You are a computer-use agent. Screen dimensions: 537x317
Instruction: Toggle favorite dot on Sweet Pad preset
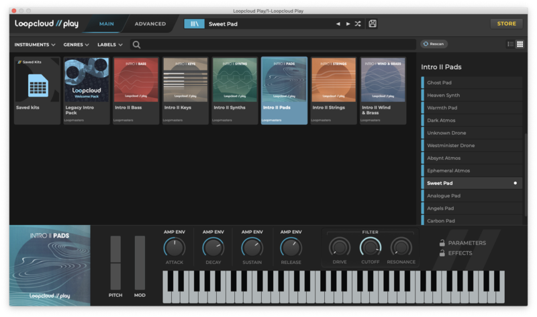516,183
